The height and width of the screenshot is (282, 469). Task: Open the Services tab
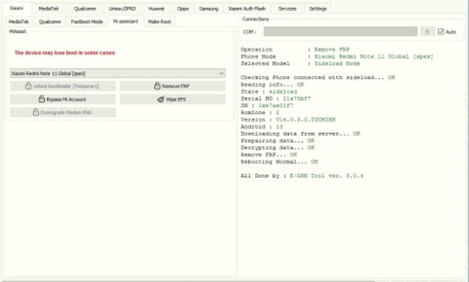tap(287, 8)
